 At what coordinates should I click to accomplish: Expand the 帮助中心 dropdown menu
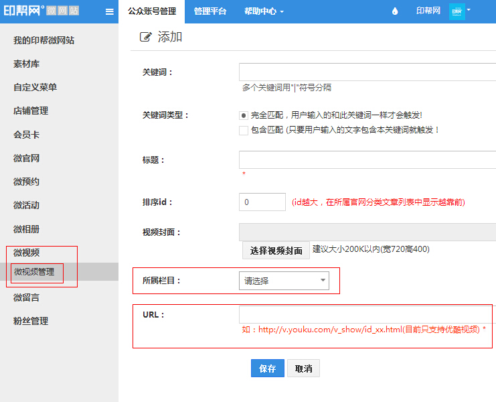[x=264, y=11]
